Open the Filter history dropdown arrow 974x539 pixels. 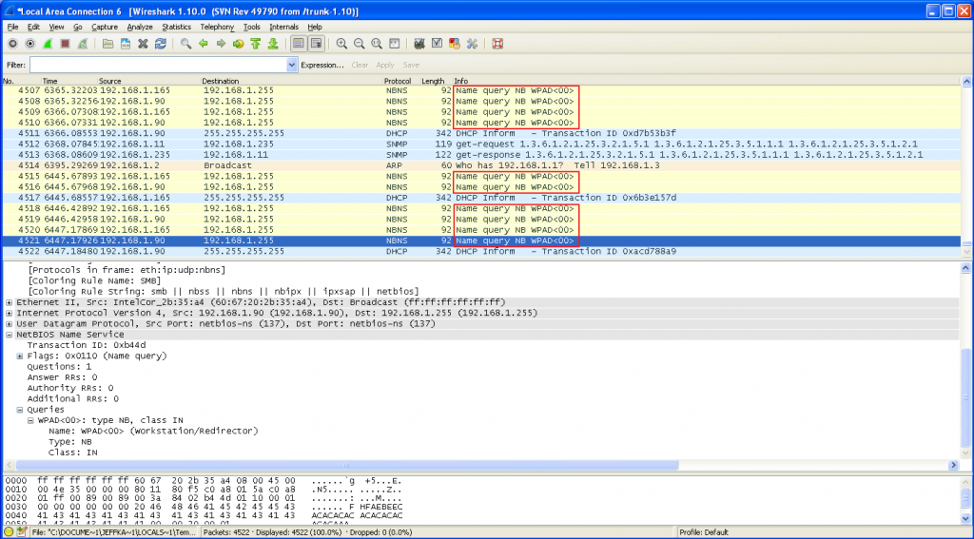pyautogui.click(x=292, y=65)
